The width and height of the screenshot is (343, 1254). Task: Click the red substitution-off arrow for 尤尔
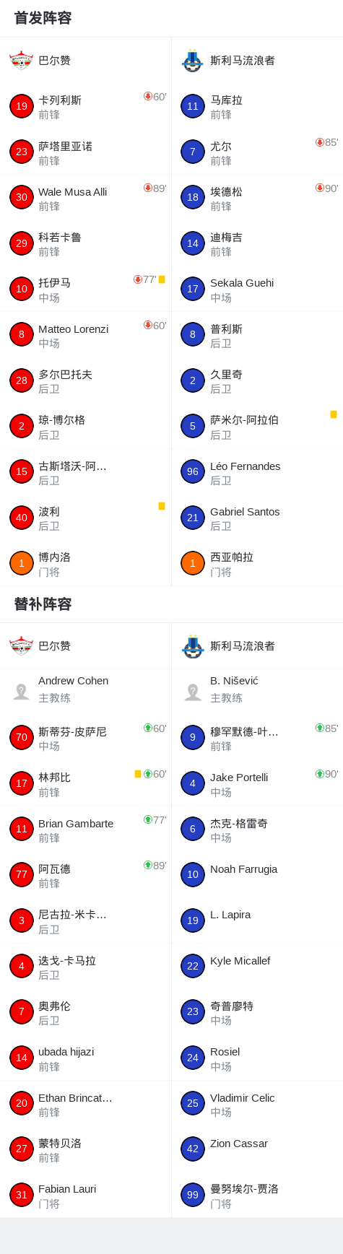(x=320, y=142)
